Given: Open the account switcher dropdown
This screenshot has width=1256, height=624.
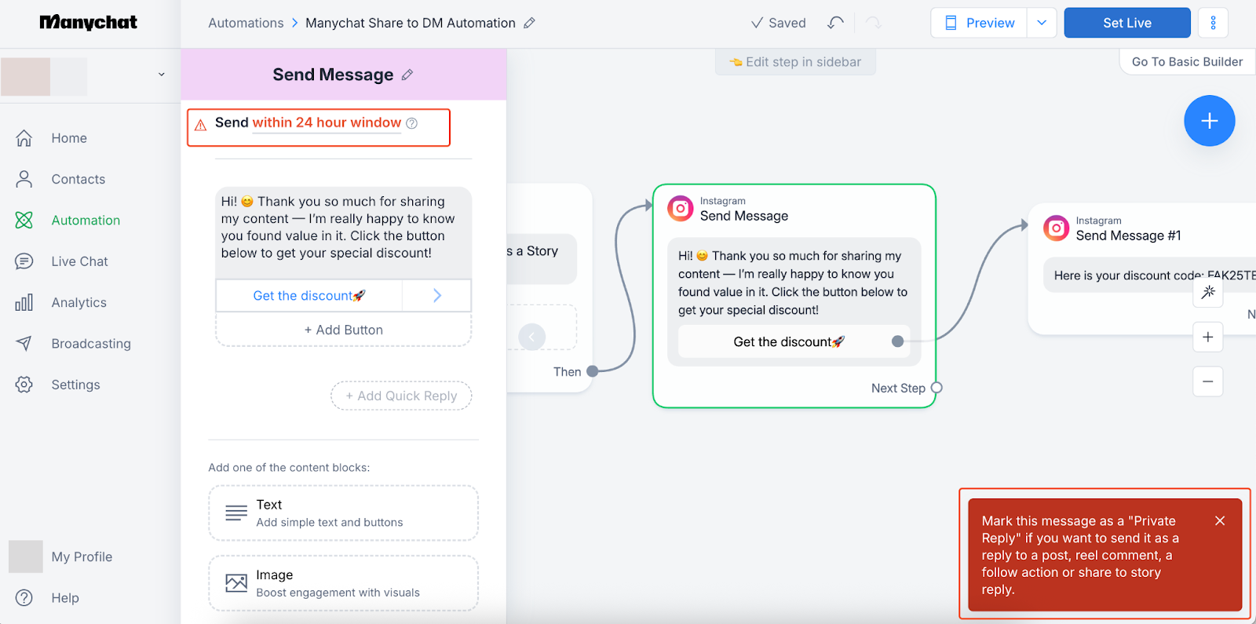Looking at the screenshot, I should [x=162, y=75].
